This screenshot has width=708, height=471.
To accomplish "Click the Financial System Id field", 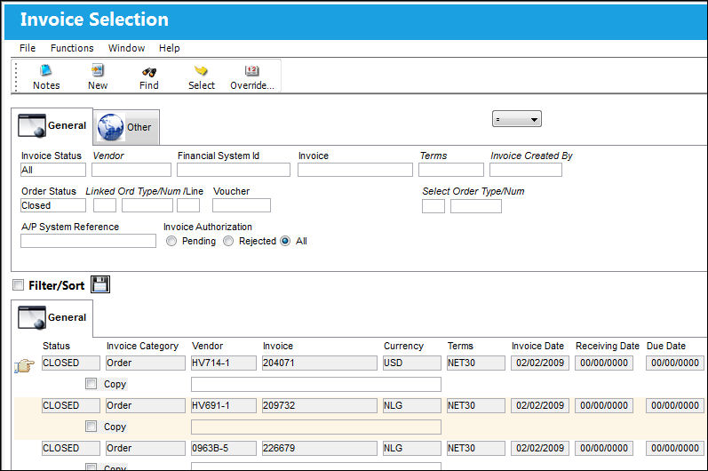I will [x=234, y=170].
